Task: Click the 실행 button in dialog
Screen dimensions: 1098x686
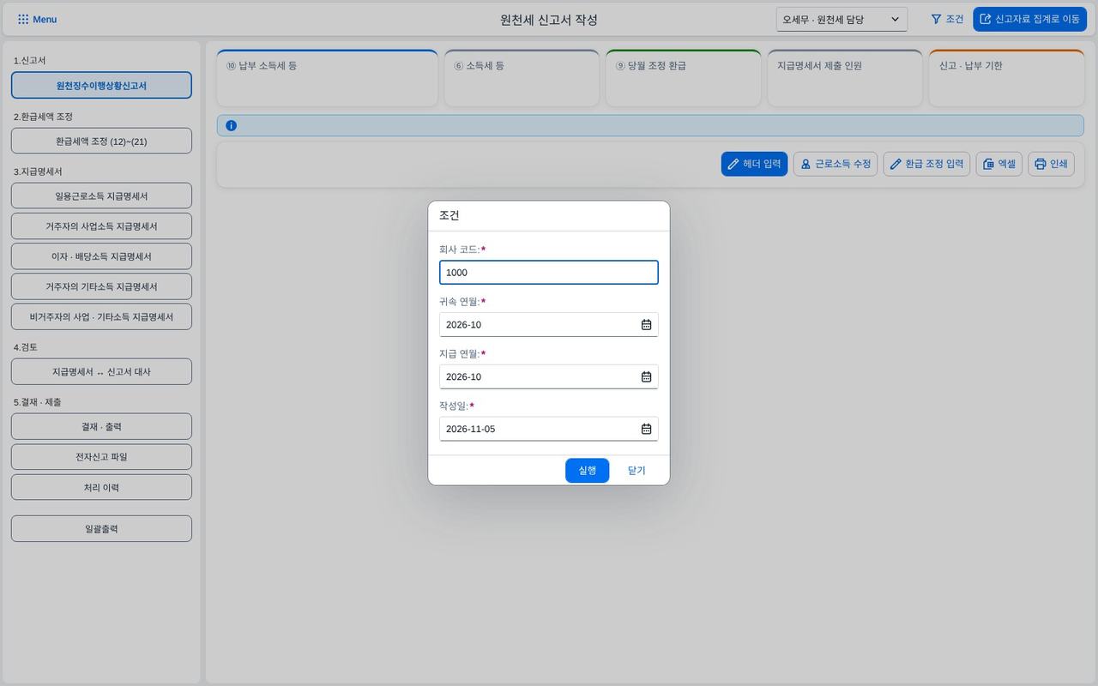Action: [587, 471]
